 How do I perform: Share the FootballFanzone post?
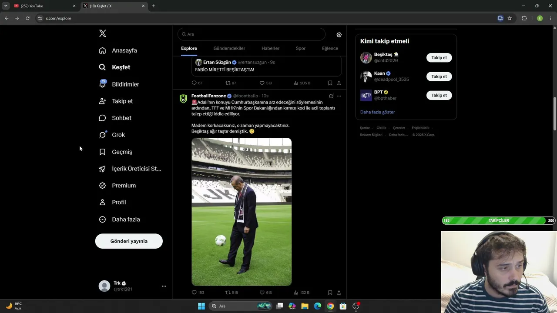[x=339, y=293]
